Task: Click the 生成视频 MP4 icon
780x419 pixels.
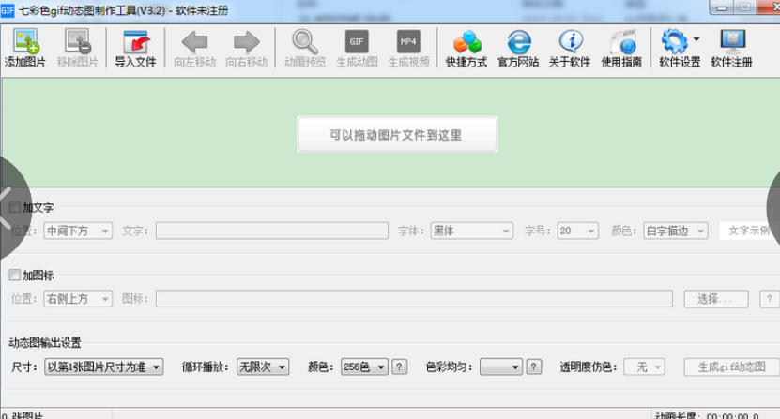Action: 408,42
